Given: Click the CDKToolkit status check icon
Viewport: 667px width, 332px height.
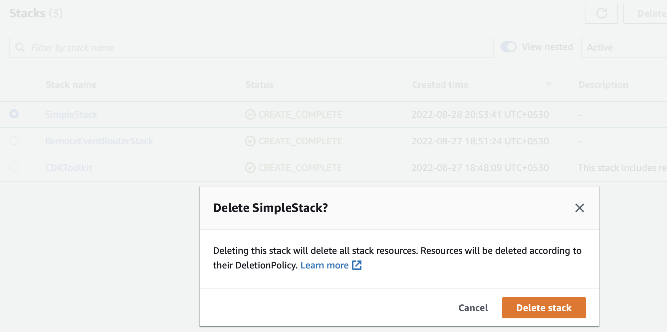Looking at the screenshot, I should coord(250,168).
